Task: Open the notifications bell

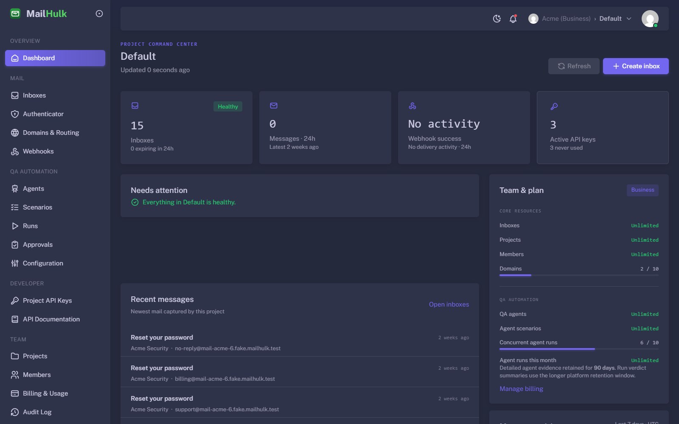Action: (513, 19)
